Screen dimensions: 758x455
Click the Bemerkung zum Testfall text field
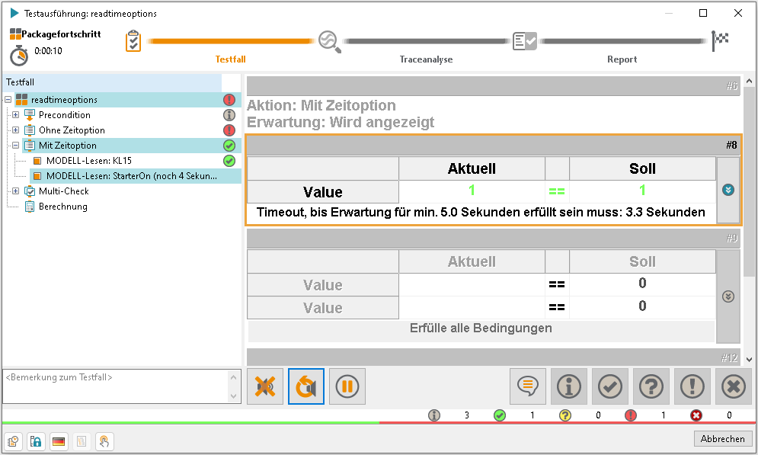pyautogui.click(x=115, y=386)
